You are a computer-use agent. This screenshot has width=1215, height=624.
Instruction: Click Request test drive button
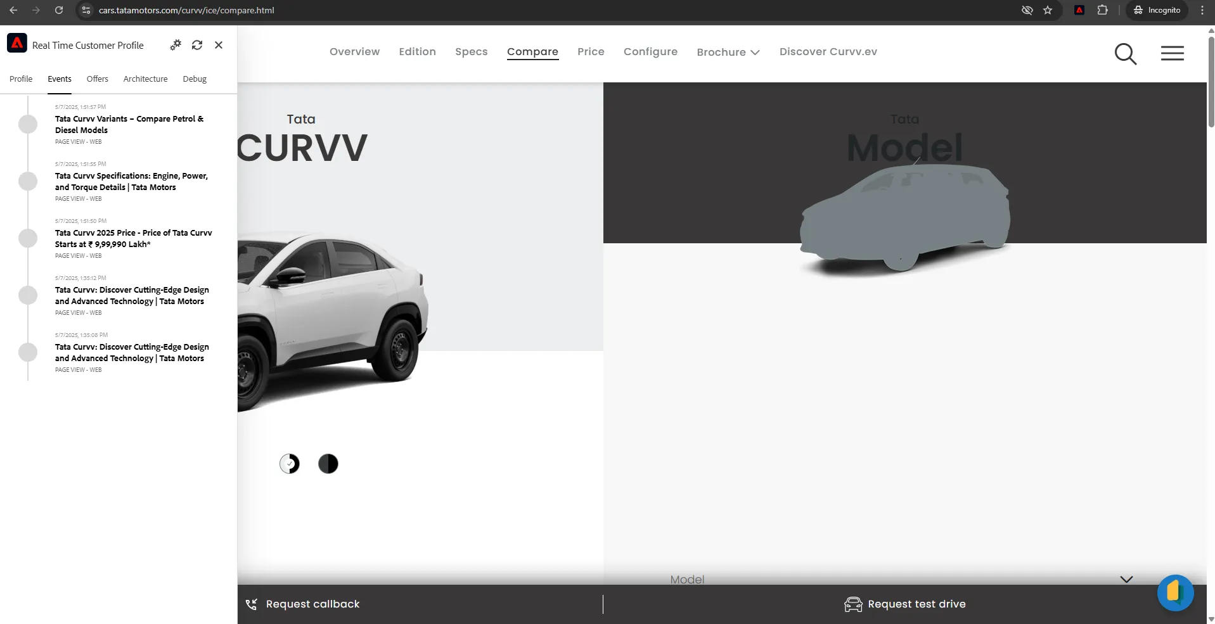(x=905, y=604)
